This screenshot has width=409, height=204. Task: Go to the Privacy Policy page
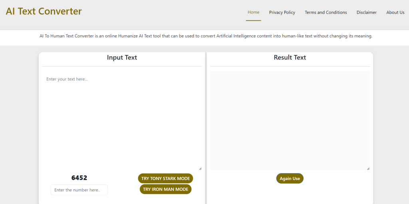coord(282,12)
